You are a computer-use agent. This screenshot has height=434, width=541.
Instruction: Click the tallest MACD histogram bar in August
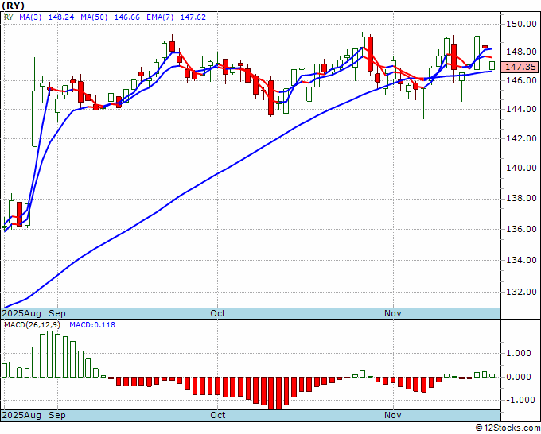click(49, 355)
